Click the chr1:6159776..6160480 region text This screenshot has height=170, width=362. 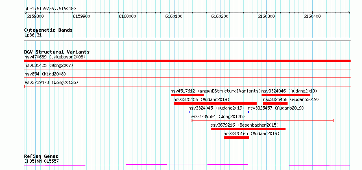[x=50, y=9]
